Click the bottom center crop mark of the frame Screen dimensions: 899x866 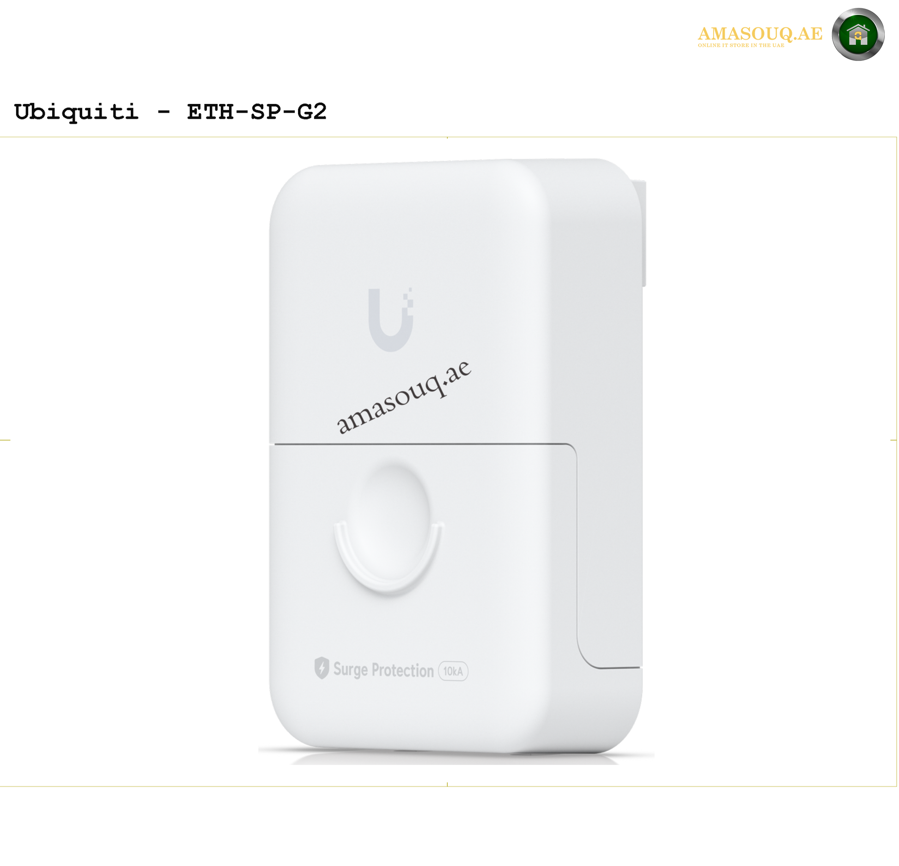pos(447,784)
